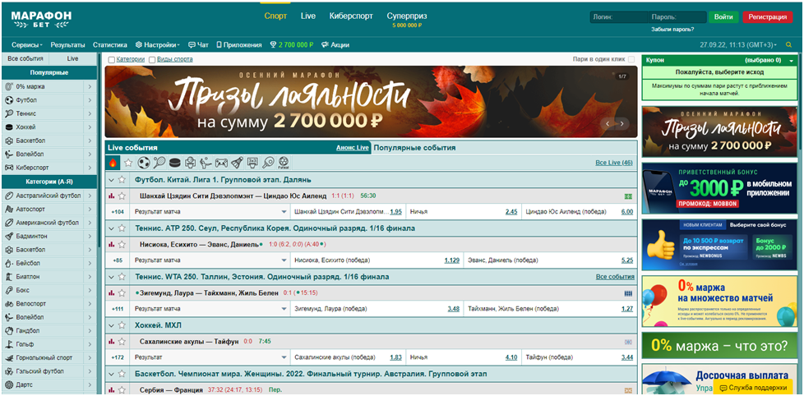Open statistics icon for Шанхай Цзядин match
The width and height of the screenshot is (804, 396).
click(112, 196)
